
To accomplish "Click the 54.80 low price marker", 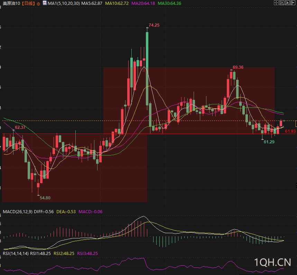I will pos(45,198).
